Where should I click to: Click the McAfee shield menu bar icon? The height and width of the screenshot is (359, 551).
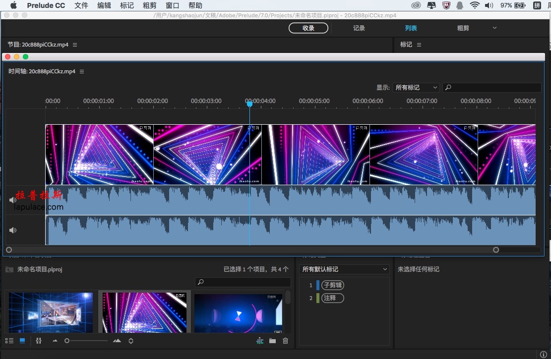tap(446, 5)
